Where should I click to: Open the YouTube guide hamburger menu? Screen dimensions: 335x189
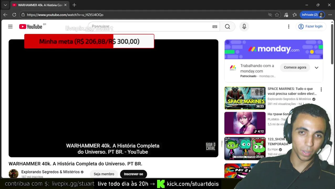(10, 27)
